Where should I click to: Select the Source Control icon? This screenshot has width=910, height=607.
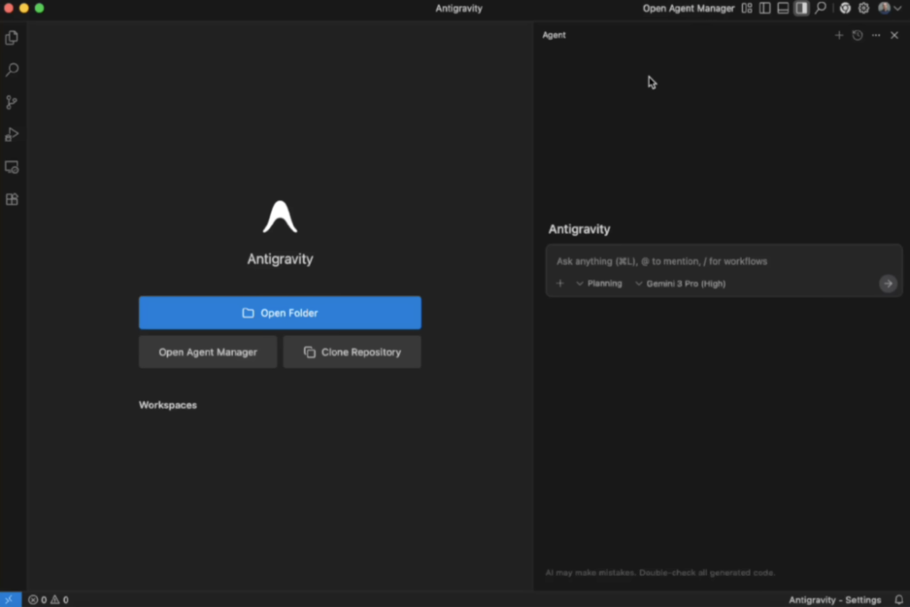point(12,102)
